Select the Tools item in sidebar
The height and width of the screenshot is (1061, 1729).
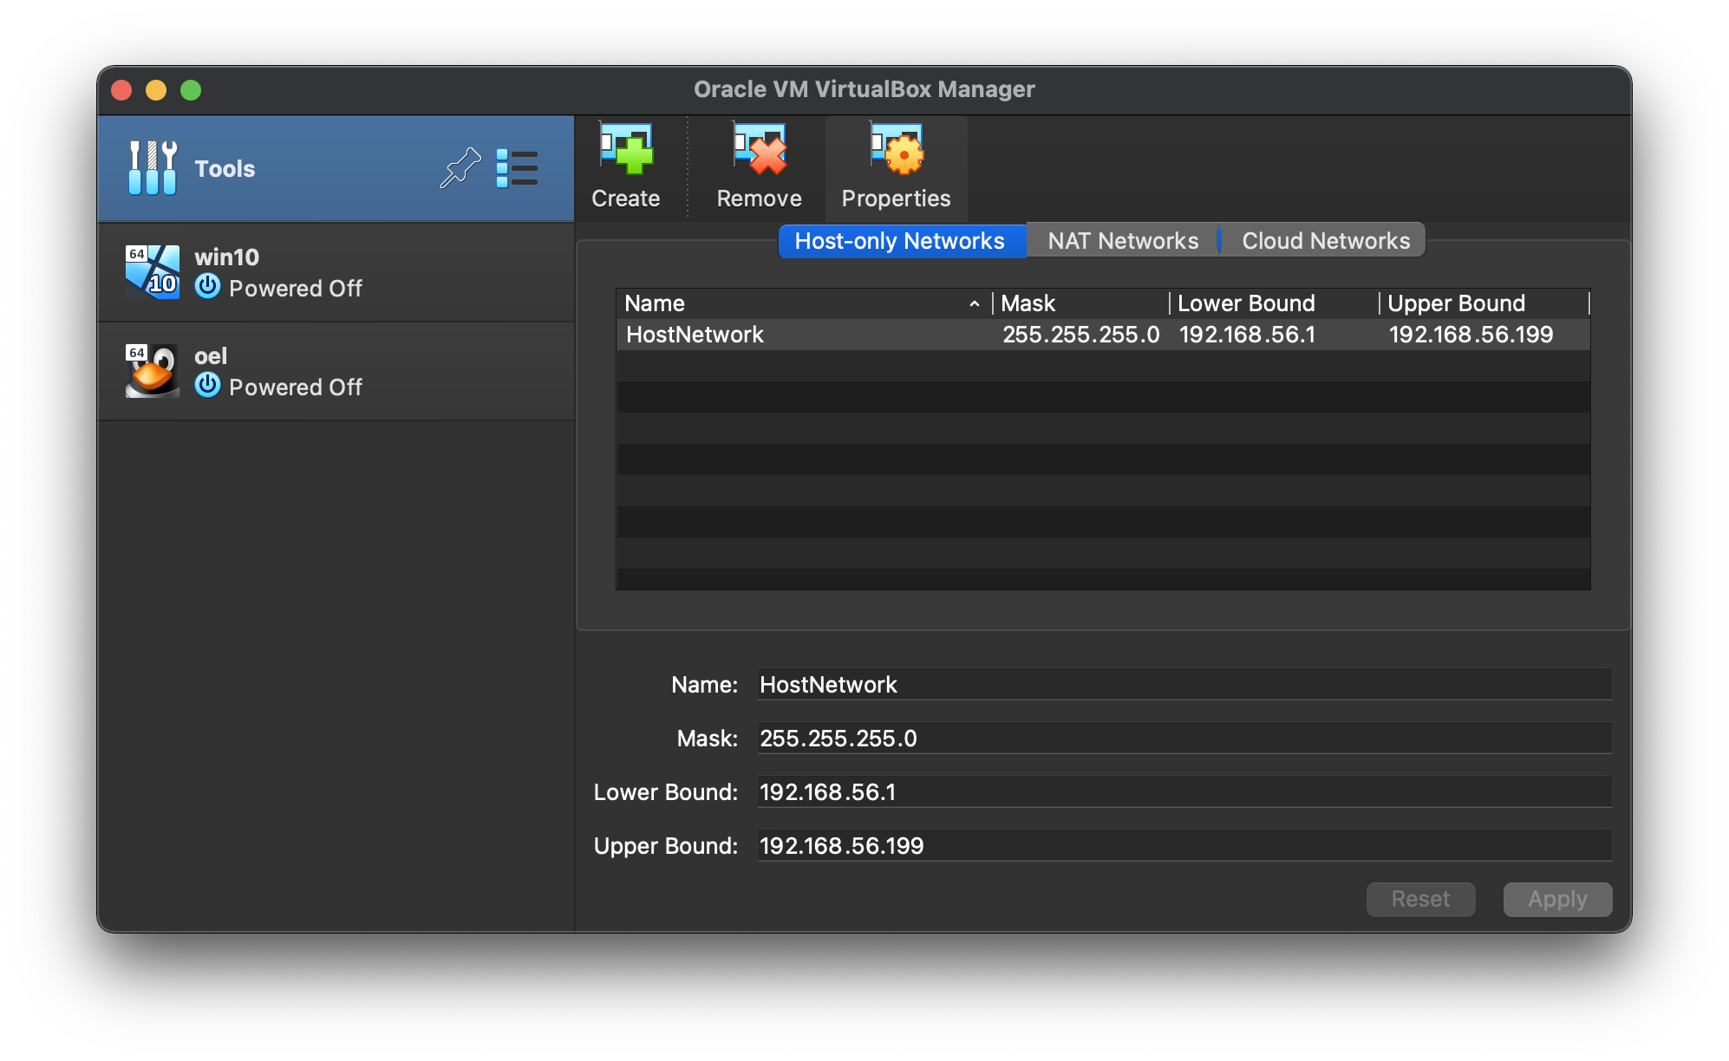click(336, 168)
